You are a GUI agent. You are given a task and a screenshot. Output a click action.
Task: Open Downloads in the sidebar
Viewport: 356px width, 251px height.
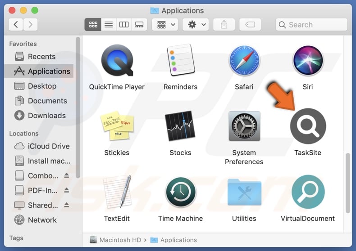click(x=39, y=116)
